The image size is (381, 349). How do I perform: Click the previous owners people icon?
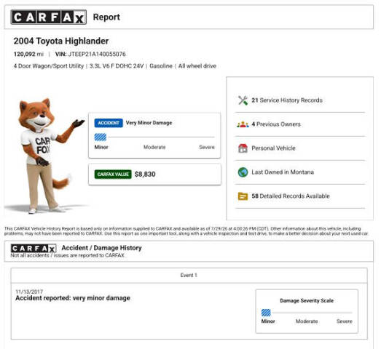tap(243, 124)
